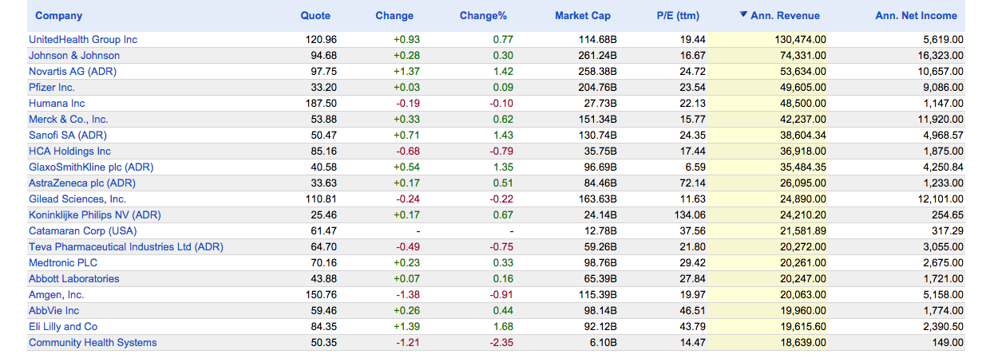
Task: Select the Humana Inc link
Action: coord(57,104)
